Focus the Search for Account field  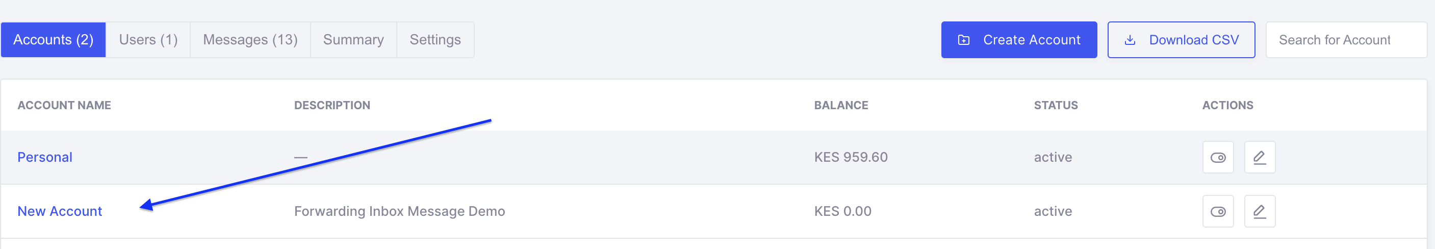click(1346, 40)
